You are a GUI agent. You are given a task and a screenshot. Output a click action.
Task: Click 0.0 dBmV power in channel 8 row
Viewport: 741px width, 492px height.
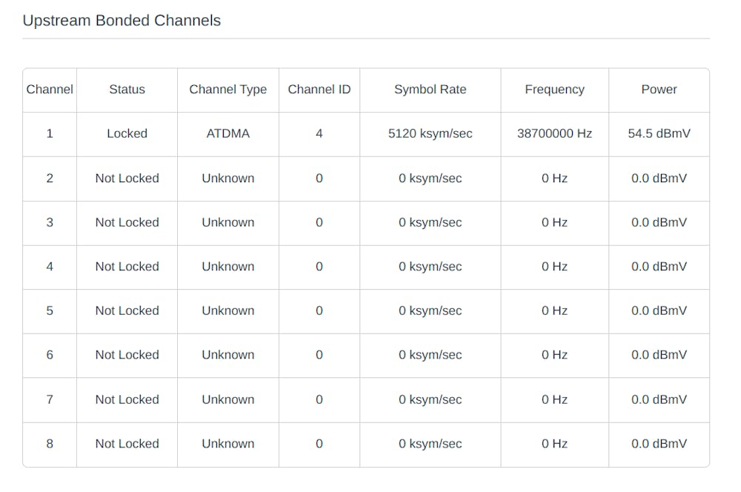(659, 444)
